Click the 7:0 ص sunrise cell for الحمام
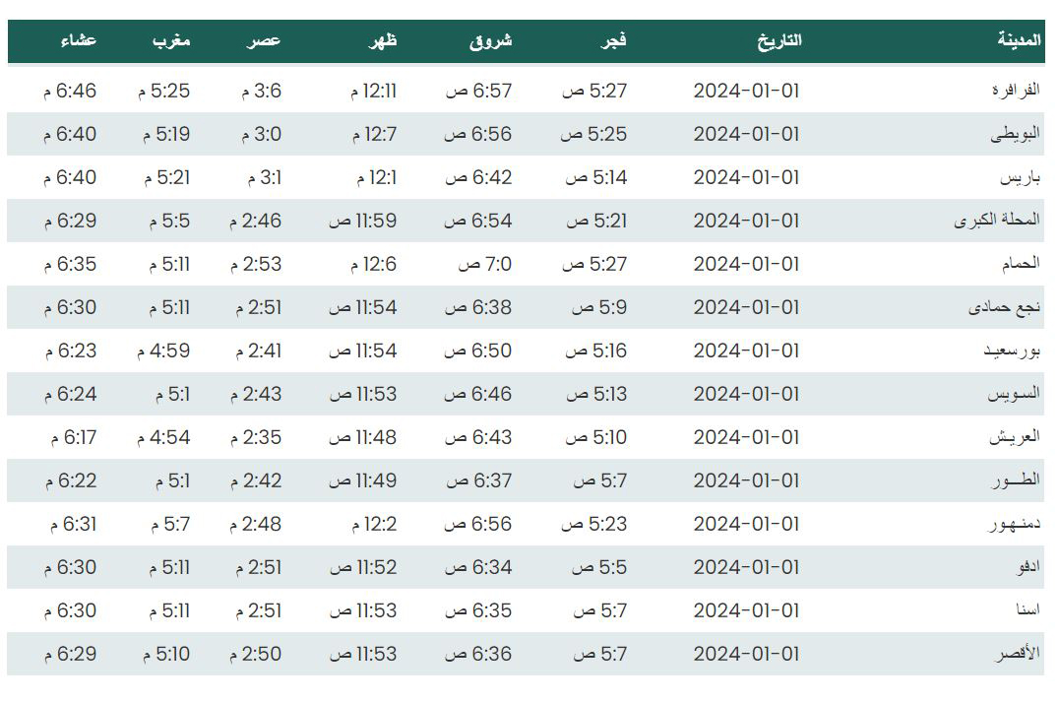The width and height of the screenshot is (1059, 702). 485,264
